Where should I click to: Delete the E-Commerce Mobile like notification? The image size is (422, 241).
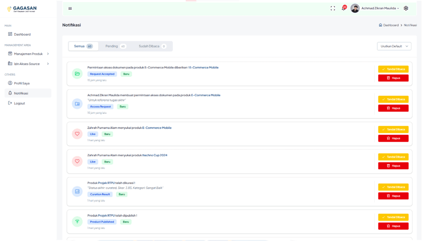pyautogui.click(x=393, y=138)
